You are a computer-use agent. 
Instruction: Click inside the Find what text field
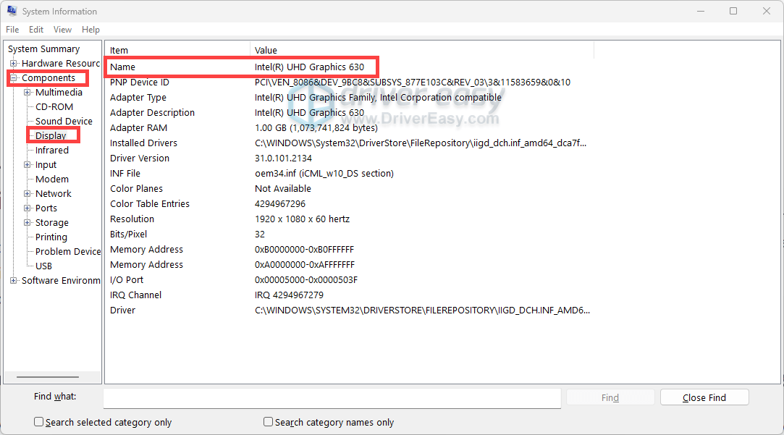332,398
